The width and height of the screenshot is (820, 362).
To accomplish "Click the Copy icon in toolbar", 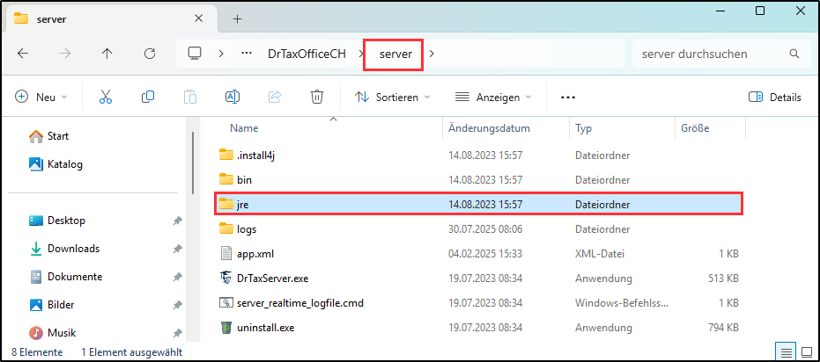I will point(148,98).
